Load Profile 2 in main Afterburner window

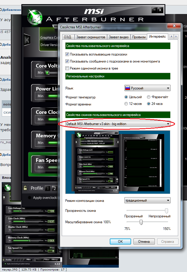pos(54,188)
